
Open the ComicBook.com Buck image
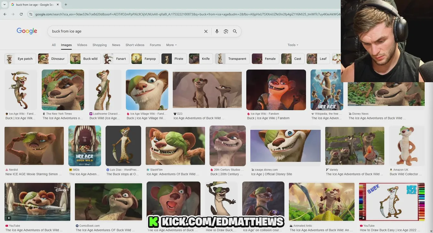tap(108, 202)
